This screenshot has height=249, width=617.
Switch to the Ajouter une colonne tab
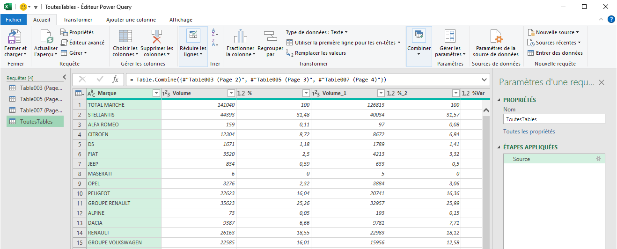(131, 20)
